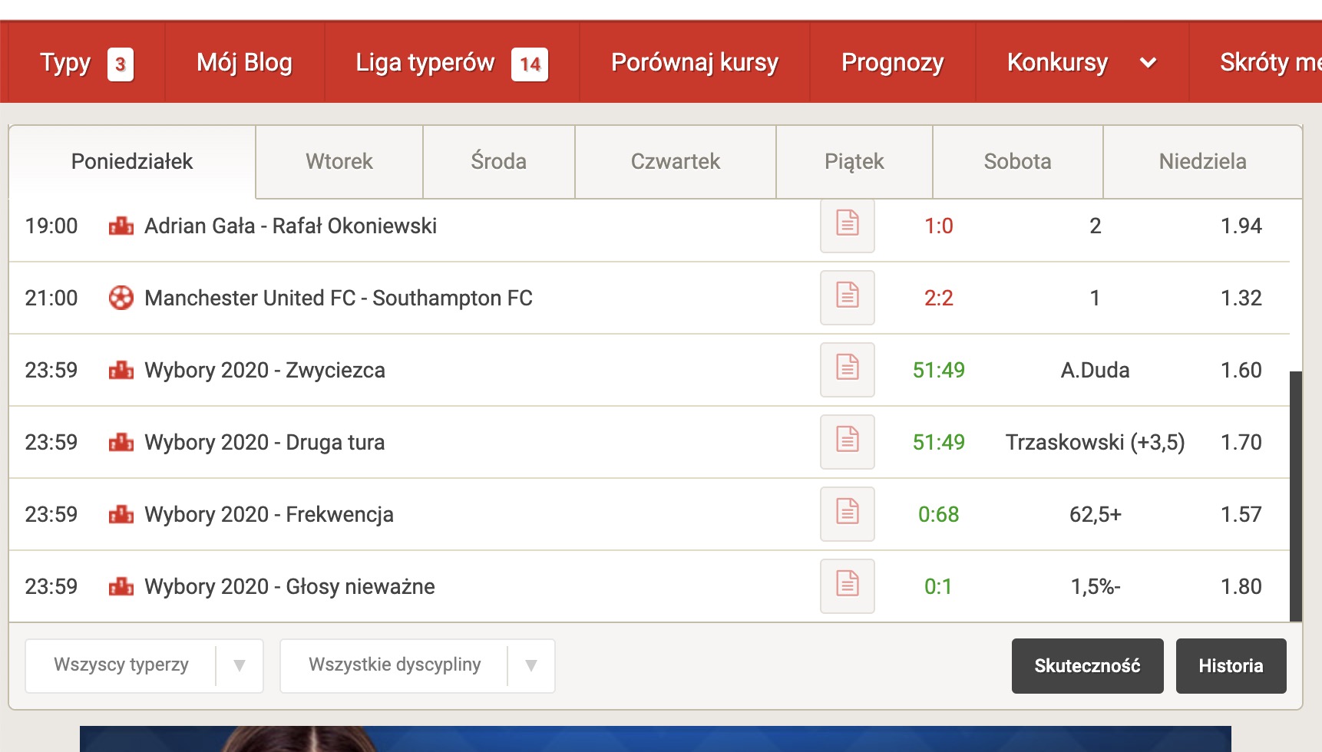Expand the Konkursy menu chevron
Screen dimensions: 1322x752
tap(1148, 63)
